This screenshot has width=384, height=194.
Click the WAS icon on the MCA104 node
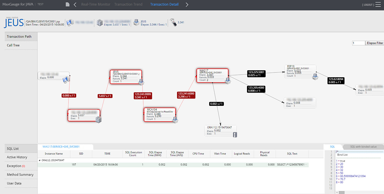(x=175, y=120)
